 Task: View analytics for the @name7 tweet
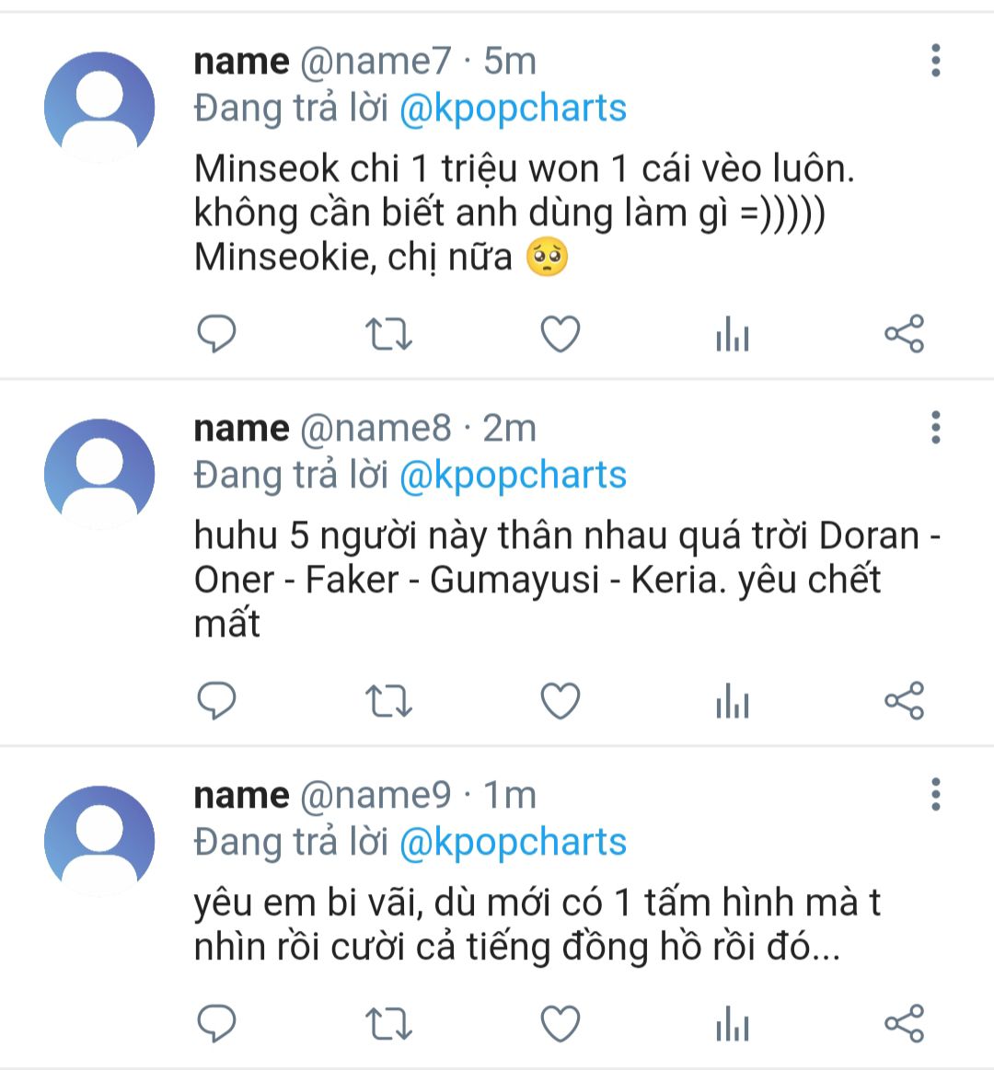(x=733, y=334)
